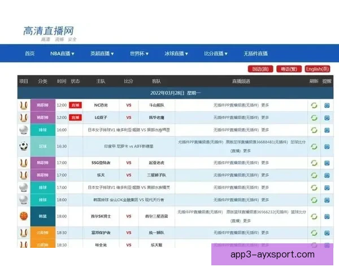This screenshot has width=339, height=271.
Task: Select the 首尔三星迅雷 away team name
Action: (157, 216)
